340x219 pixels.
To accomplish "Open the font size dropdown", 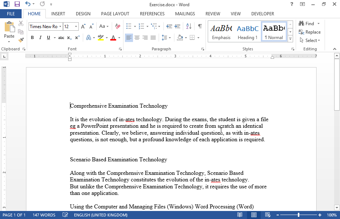I will click(x=76, y=27).
